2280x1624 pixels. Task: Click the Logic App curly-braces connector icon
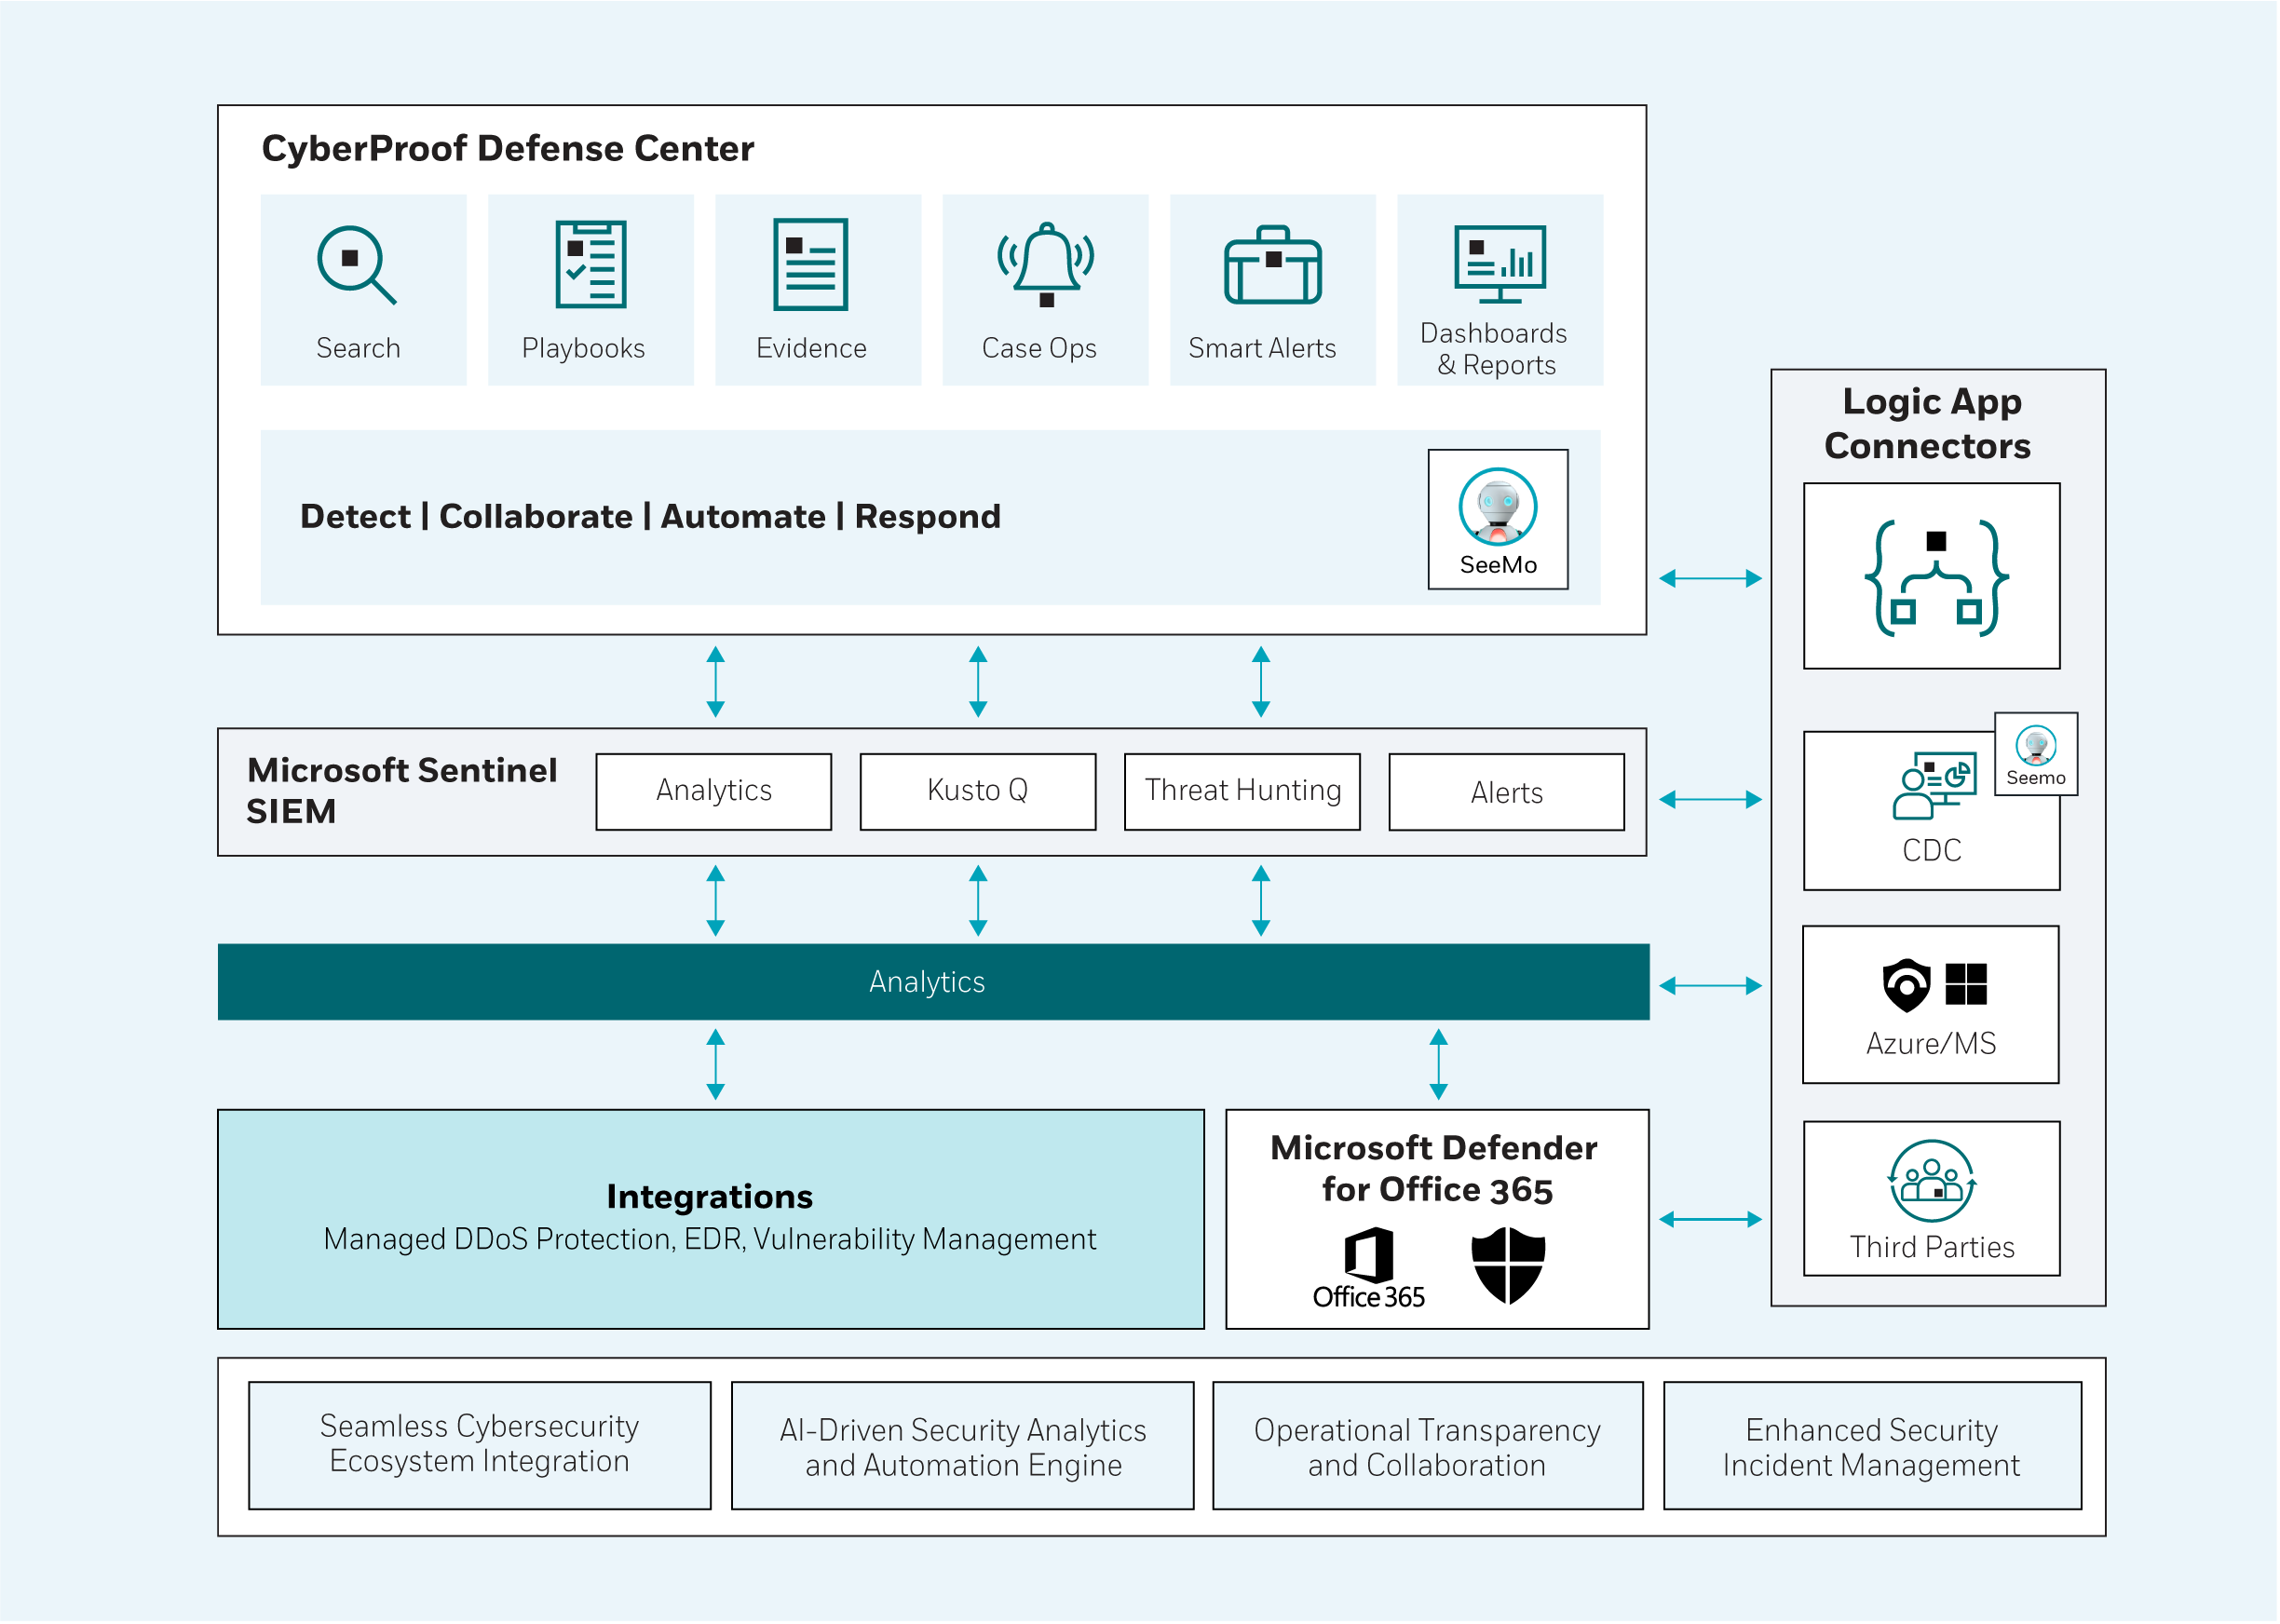[1935, 577]
